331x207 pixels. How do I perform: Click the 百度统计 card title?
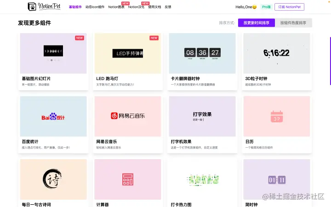(x=30, y=142)
